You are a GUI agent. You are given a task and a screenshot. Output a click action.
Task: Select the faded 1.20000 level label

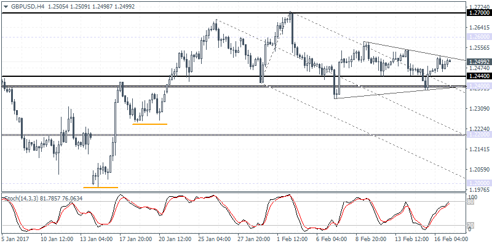point(477,183)
